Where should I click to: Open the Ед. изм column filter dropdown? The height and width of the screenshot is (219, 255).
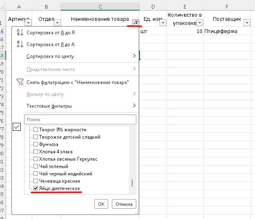pos(163,23)
